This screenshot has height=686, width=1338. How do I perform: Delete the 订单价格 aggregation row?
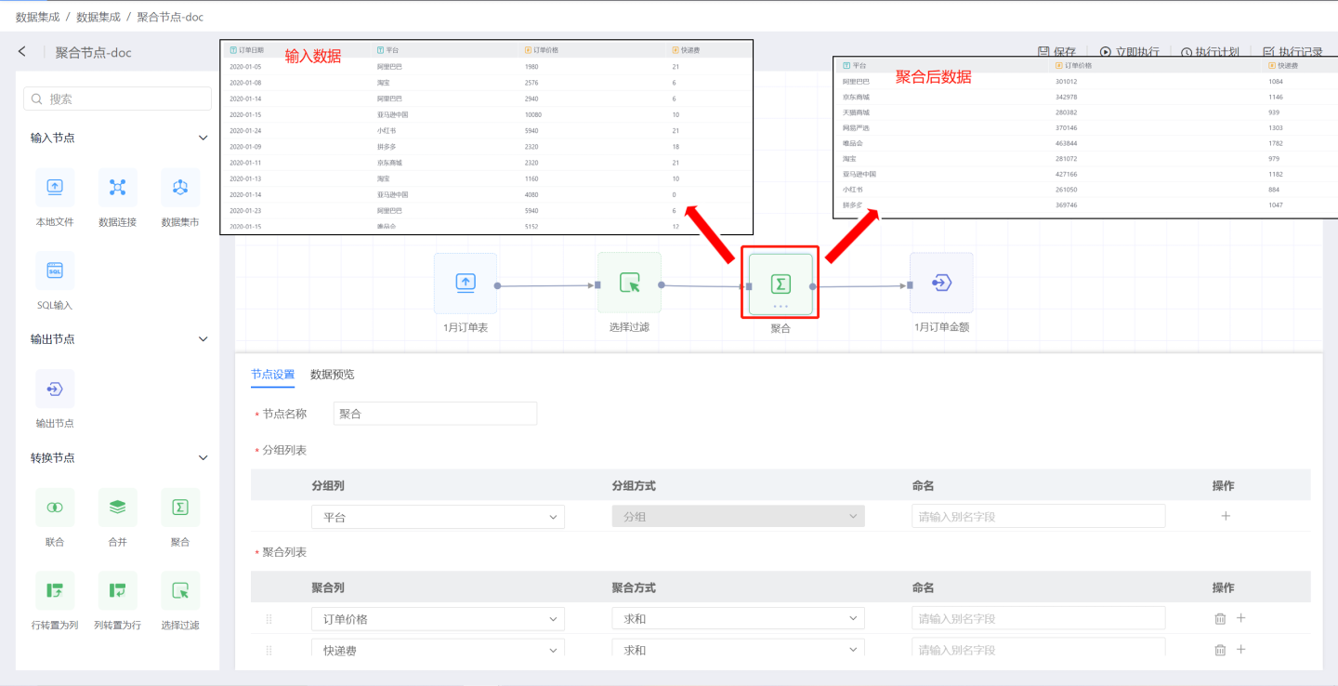(1220, 618)
